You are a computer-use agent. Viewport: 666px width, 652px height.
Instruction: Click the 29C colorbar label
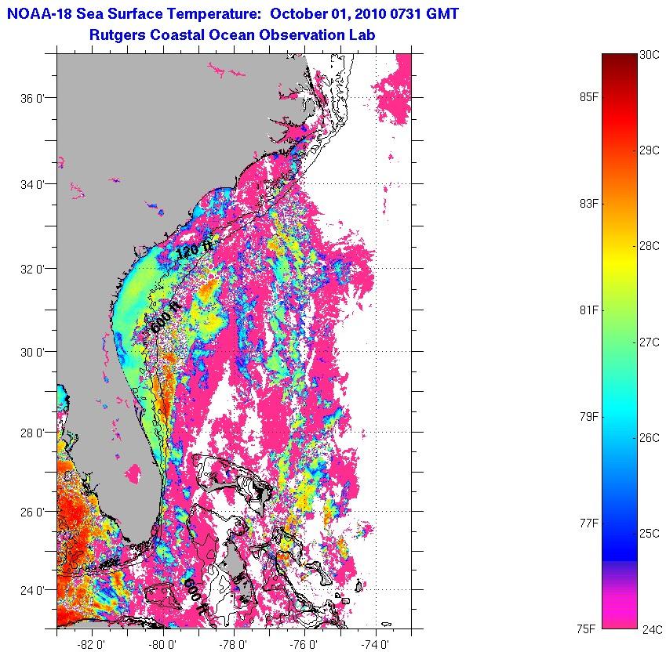pos(650,150)
